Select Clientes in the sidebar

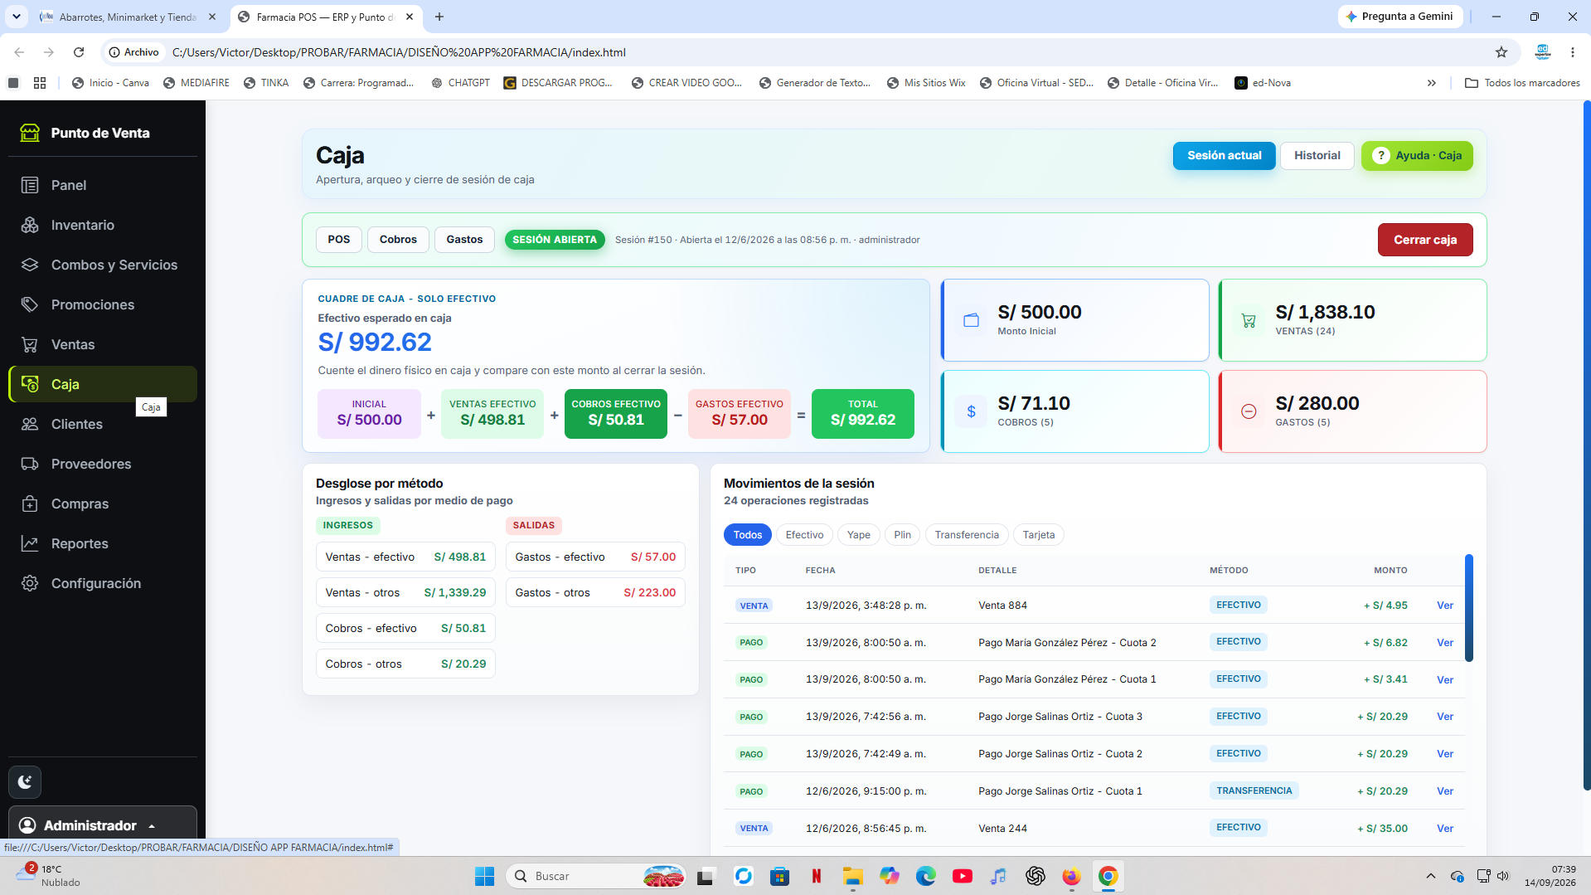tap(103, 424)
